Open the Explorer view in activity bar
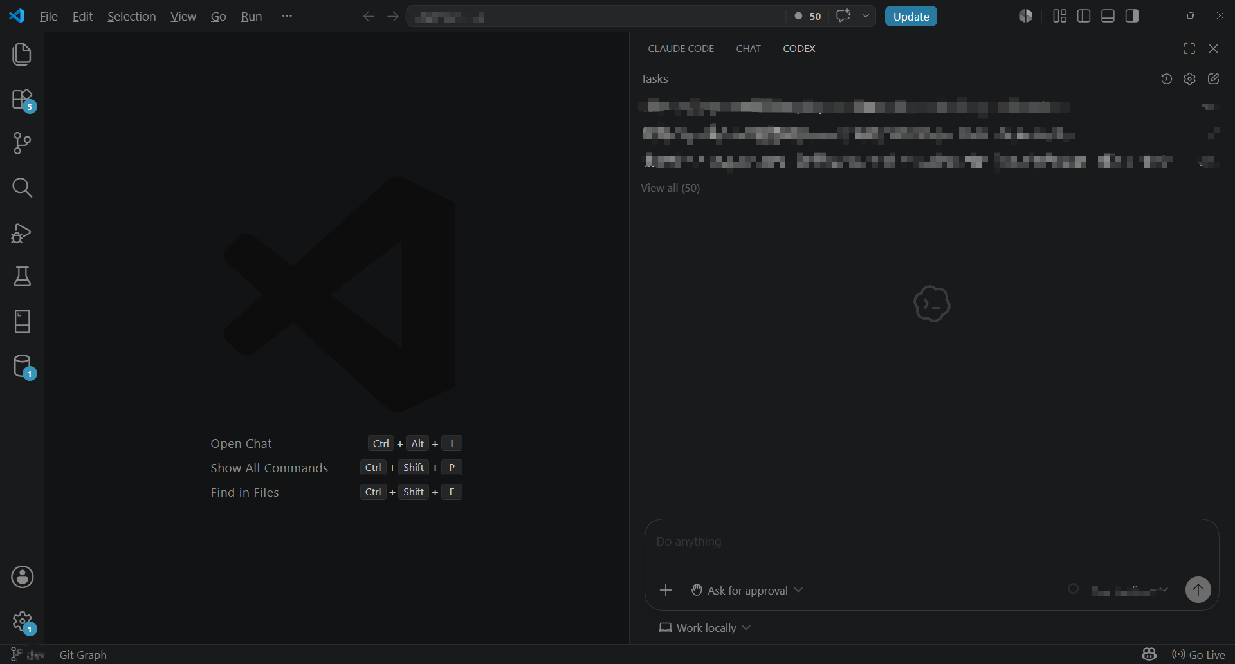 pos(22,54)
